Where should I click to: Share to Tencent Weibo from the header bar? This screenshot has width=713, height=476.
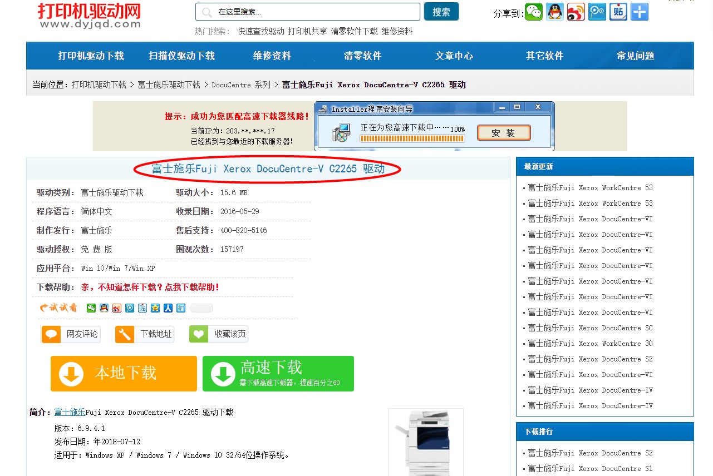[597, 12]
